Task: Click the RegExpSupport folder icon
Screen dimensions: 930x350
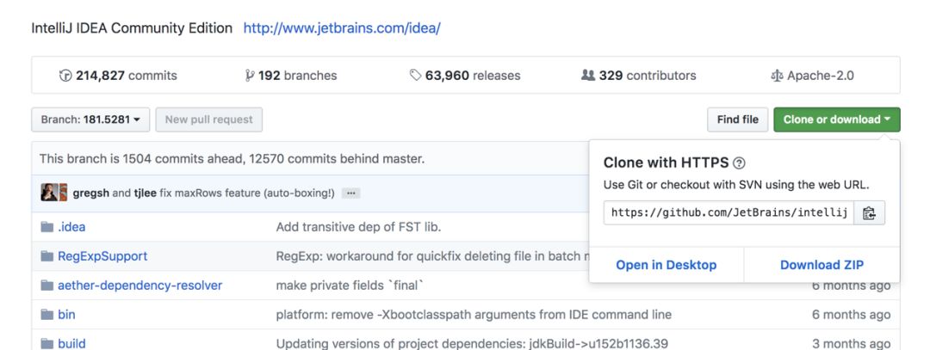Action: [47, 256]
